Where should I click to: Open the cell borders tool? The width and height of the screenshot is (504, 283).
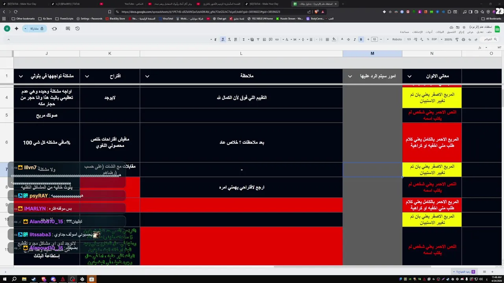(327, 39)
